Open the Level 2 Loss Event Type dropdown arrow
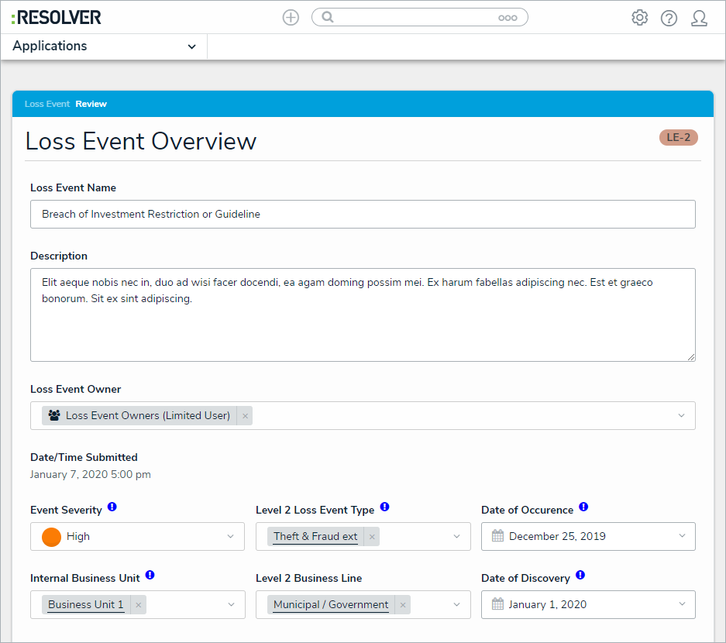Screen dimensions: 726x643 (x=456, y=537)
